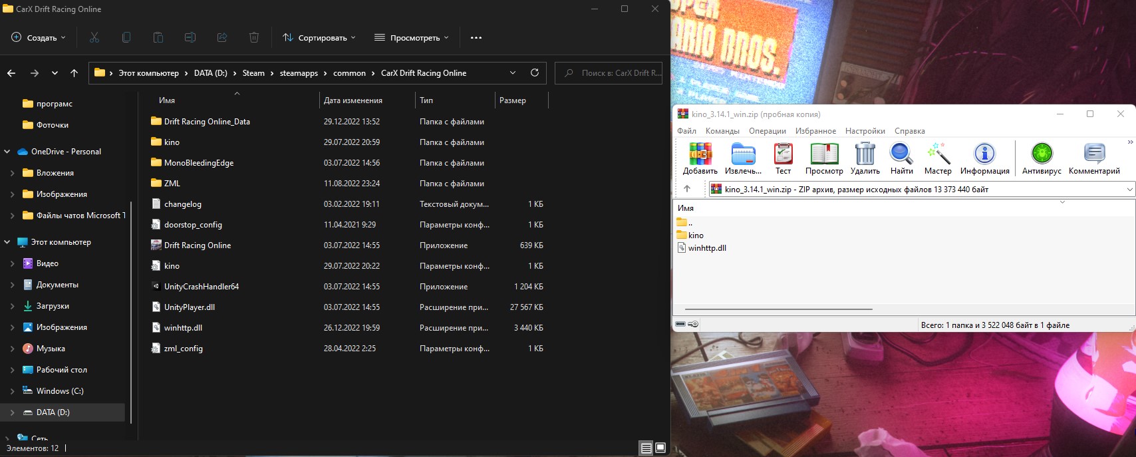Click the Создать new item button

tap(39, 38)
